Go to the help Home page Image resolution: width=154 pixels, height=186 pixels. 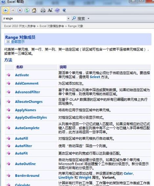[x=34, y=11]
